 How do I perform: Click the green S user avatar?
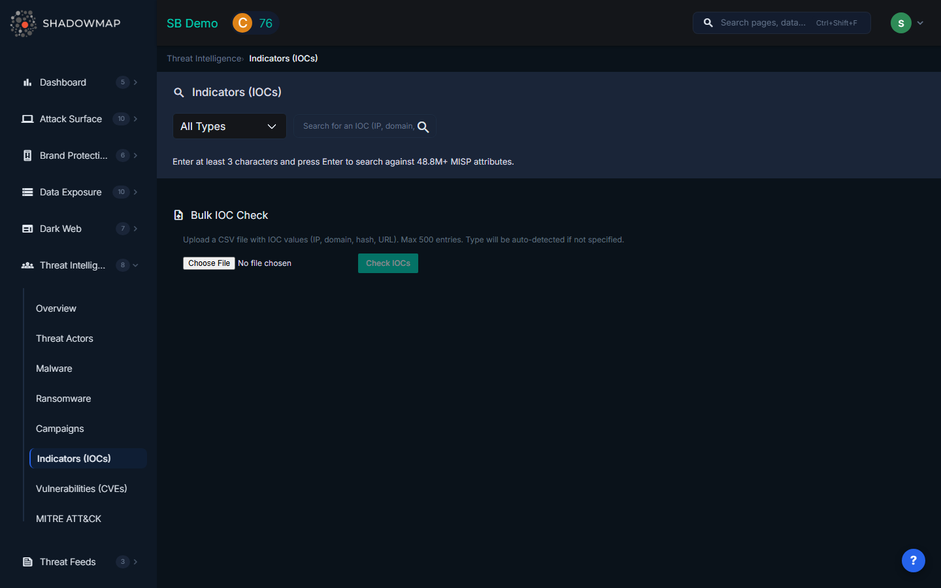point(900,24)
